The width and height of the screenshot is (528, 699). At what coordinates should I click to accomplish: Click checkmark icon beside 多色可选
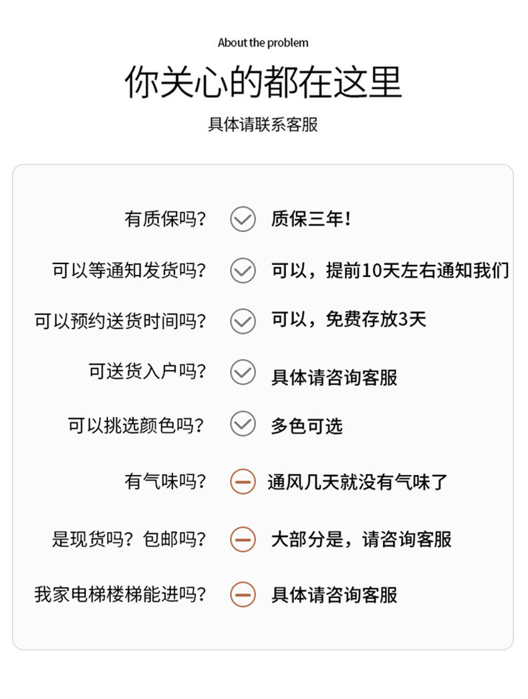coord(243,423)
